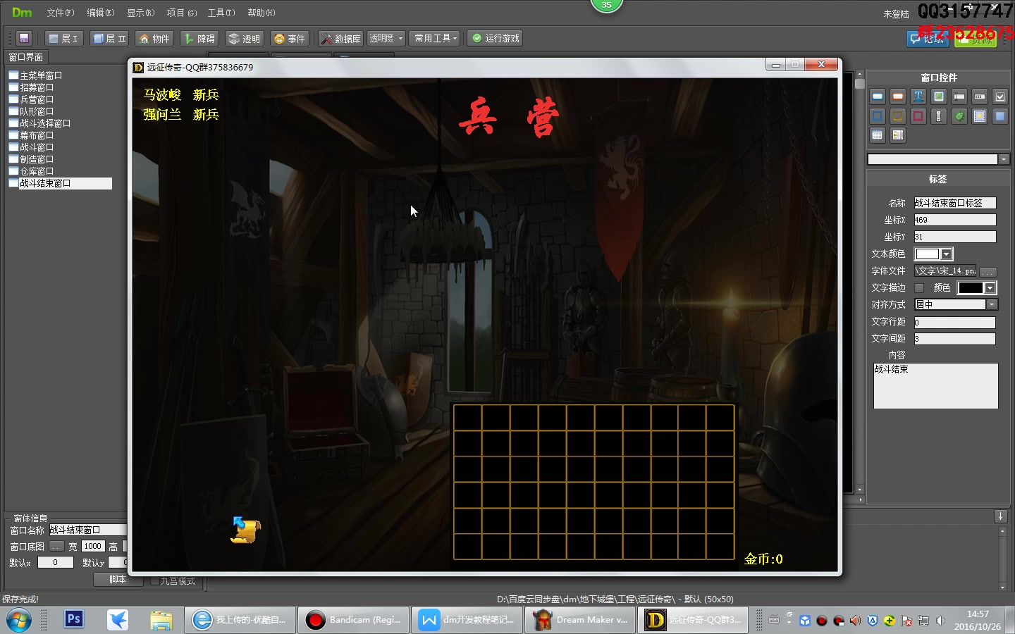Select 招募窗口 in the window list
1015x634 pixels.
(x=37, y=87)
